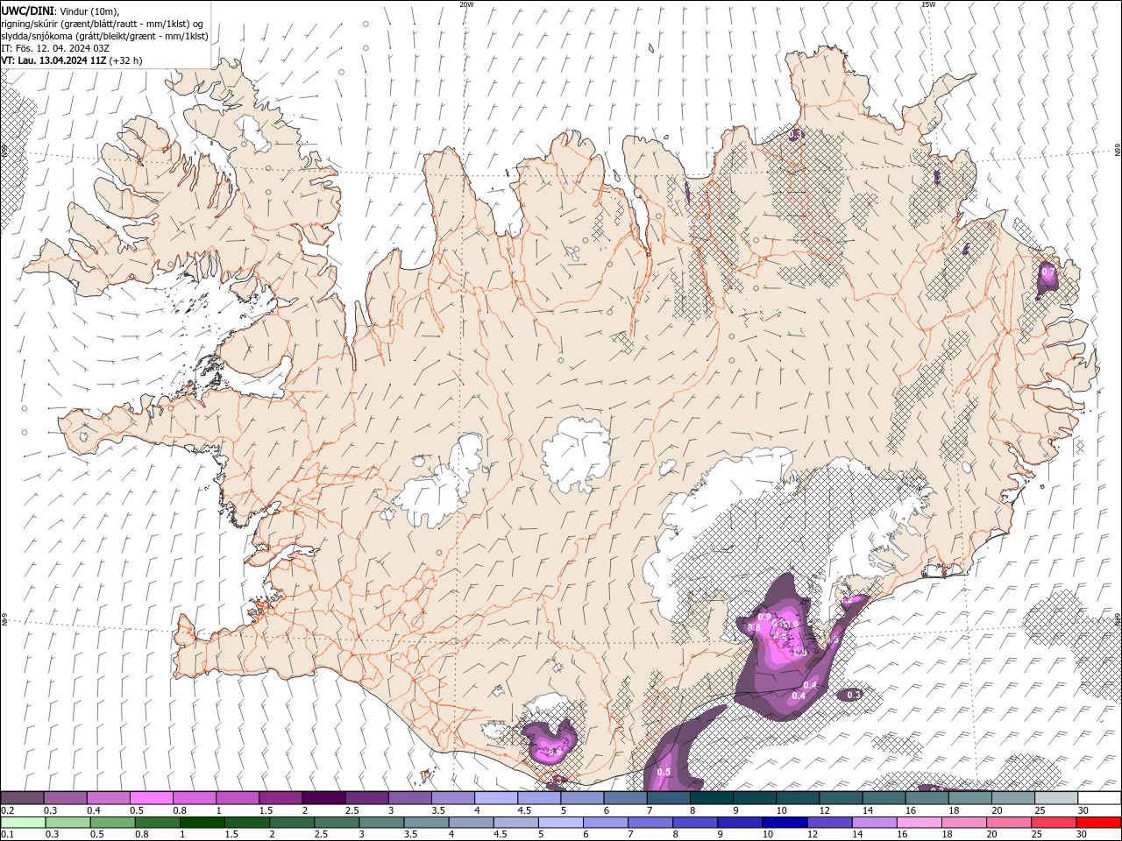1122x841 pixels.
Task: Select the rain legend swatch labeled 2
Action: 292,823
